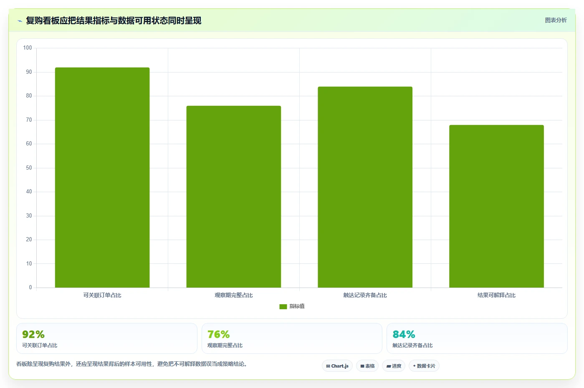This screenshot has width=584, height=388.
Task: Select the Chart.js tag pill
Action: tap(337, 366)
